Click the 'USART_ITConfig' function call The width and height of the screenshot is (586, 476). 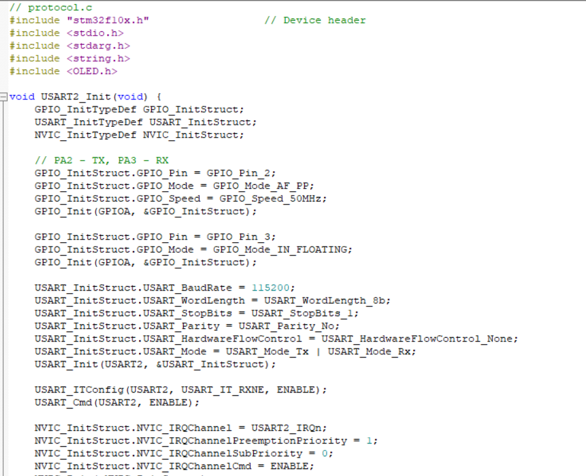pos(79,390)
